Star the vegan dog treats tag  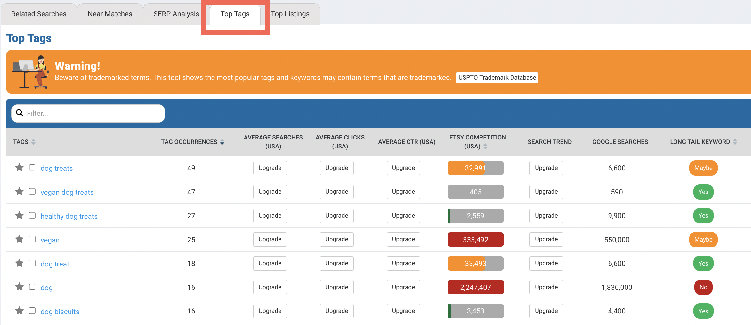coord(20,191)
